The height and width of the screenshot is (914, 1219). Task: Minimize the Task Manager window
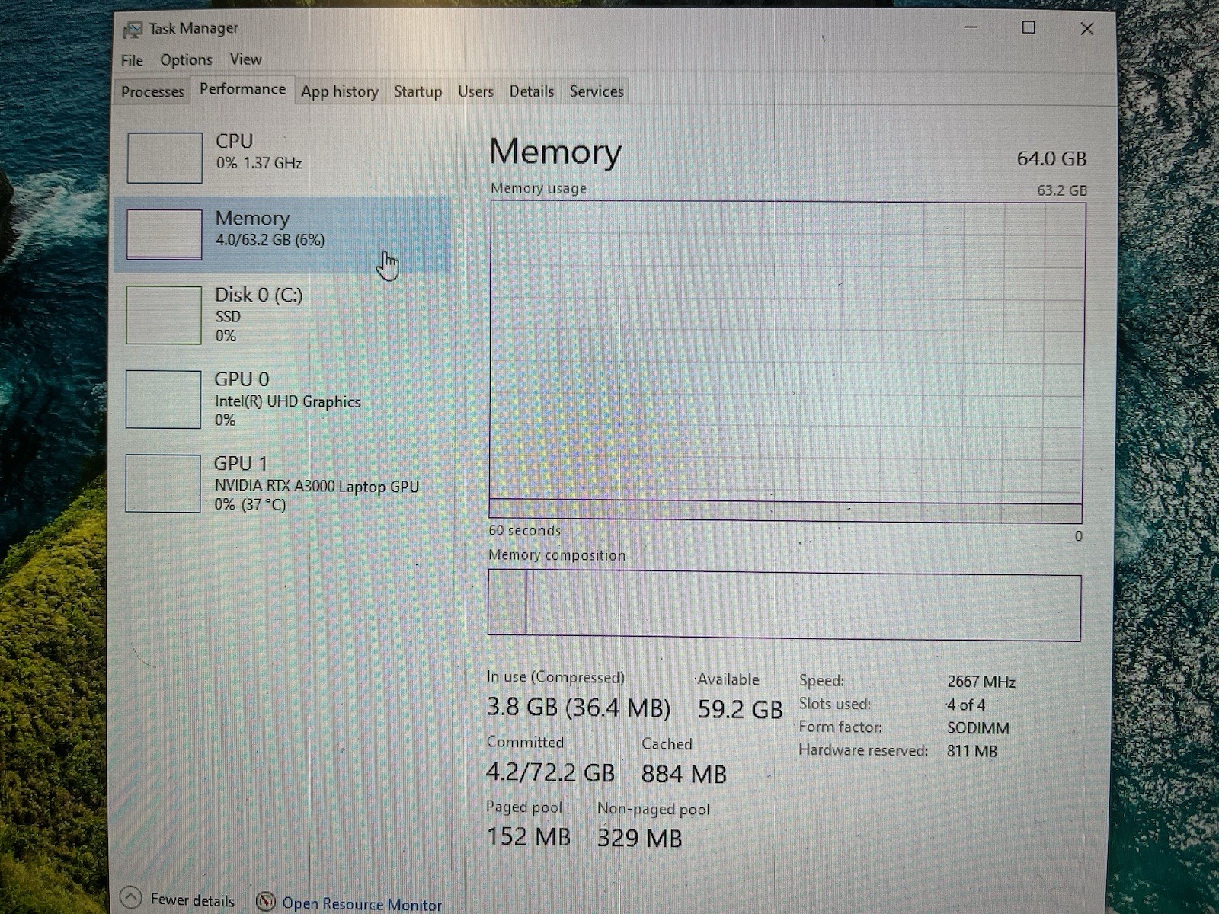coord(971,27)
